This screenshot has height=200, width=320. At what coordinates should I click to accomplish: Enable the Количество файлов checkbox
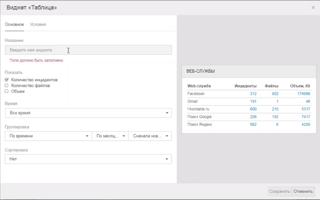pyautogui.click(x=7, y=86)
